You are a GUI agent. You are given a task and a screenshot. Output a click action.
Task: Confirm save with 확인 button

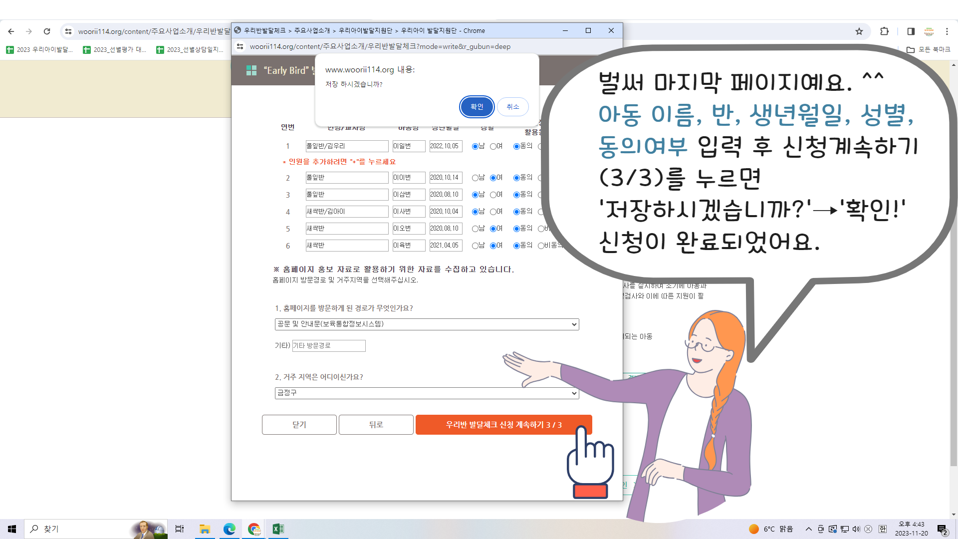pyautogui.click(x=477, y=107)
